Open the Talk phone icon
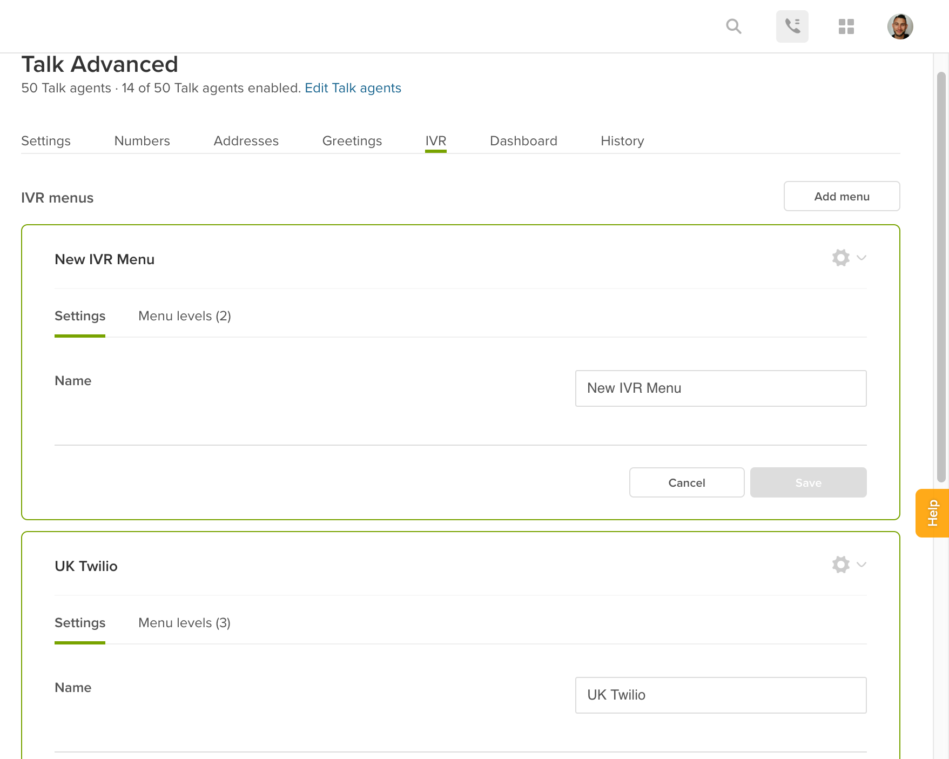 792,26
